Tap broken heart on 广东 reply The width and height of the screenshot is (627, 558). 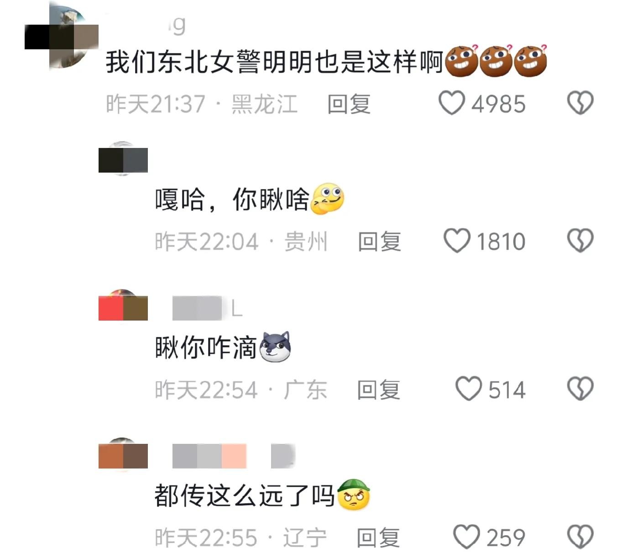580,389
